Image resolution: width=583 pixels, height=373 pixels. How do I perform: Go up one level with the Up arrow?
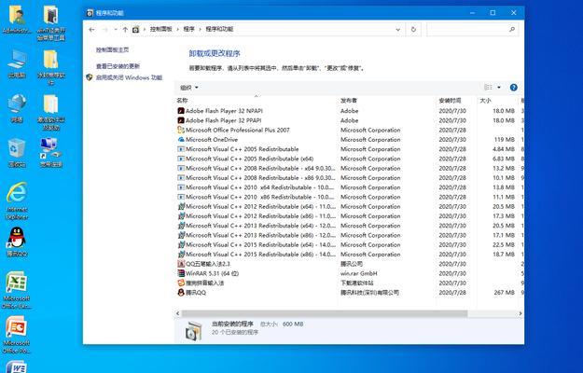125,29
